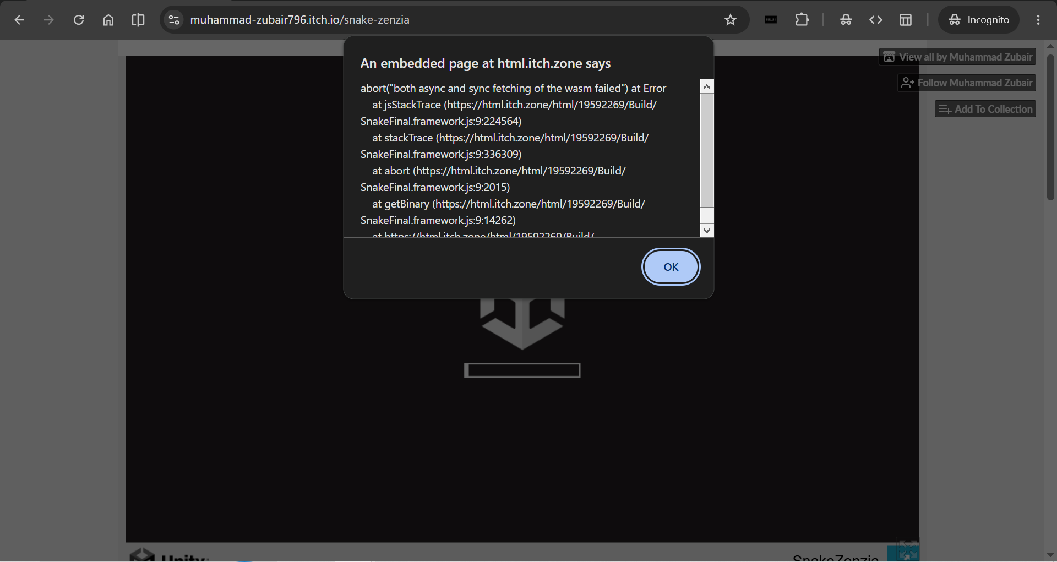Click the Unity logo in game frame
This screenshot has height=562, width=1057.
click(522, 324)
